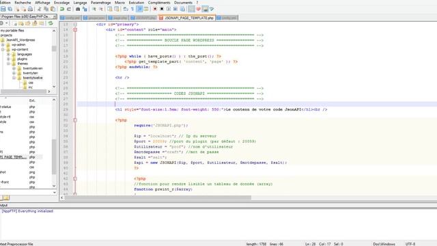437x246 pixels.
Task: Toggle Synchronize horizontal scrolling button
Action: (117, 9)
